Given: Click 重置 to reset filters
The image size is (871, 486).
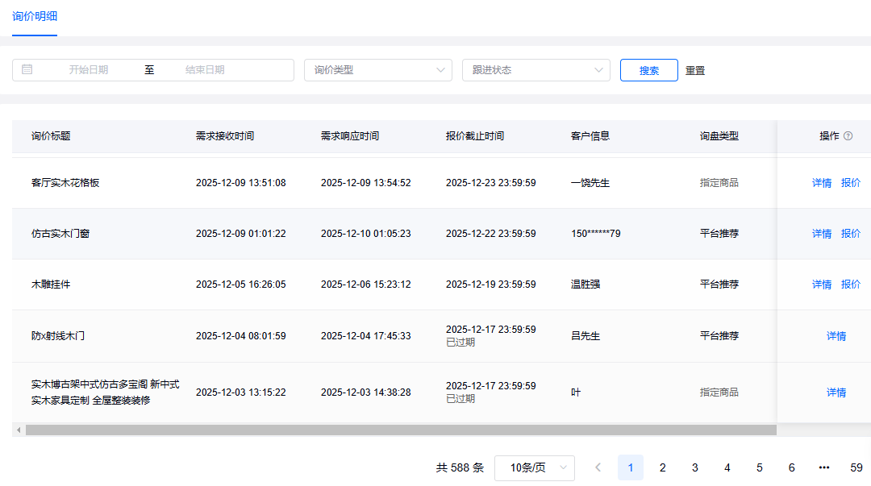Looking at the screenshot, I should pyautogui.click(x=695, y=71).
